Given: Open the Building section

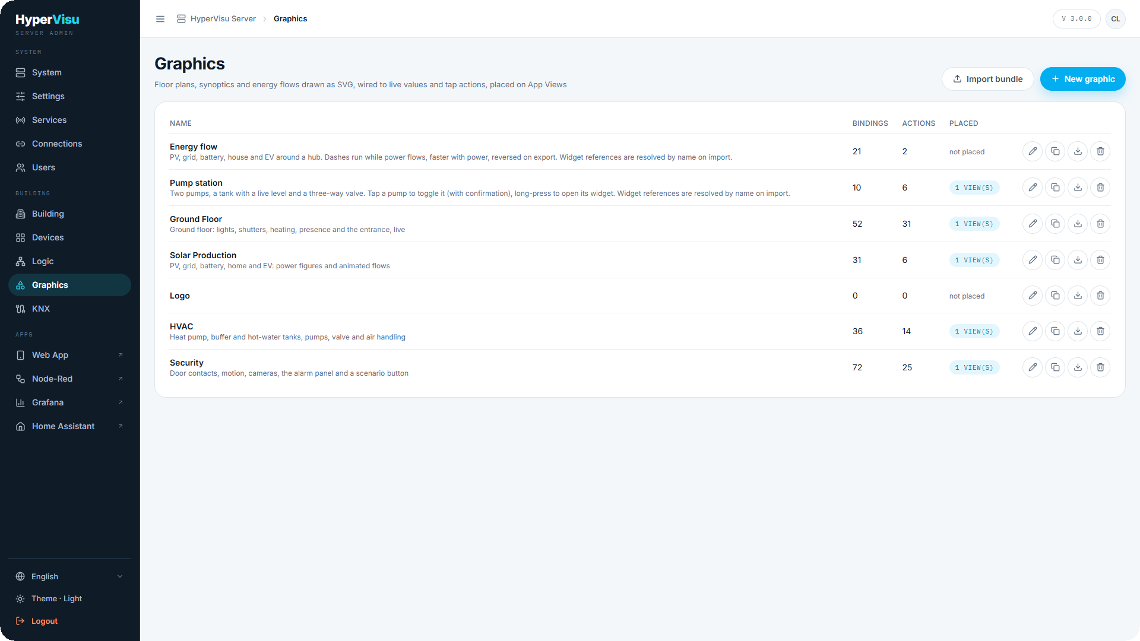Looking at the screenshot, I should click(70, 214).
